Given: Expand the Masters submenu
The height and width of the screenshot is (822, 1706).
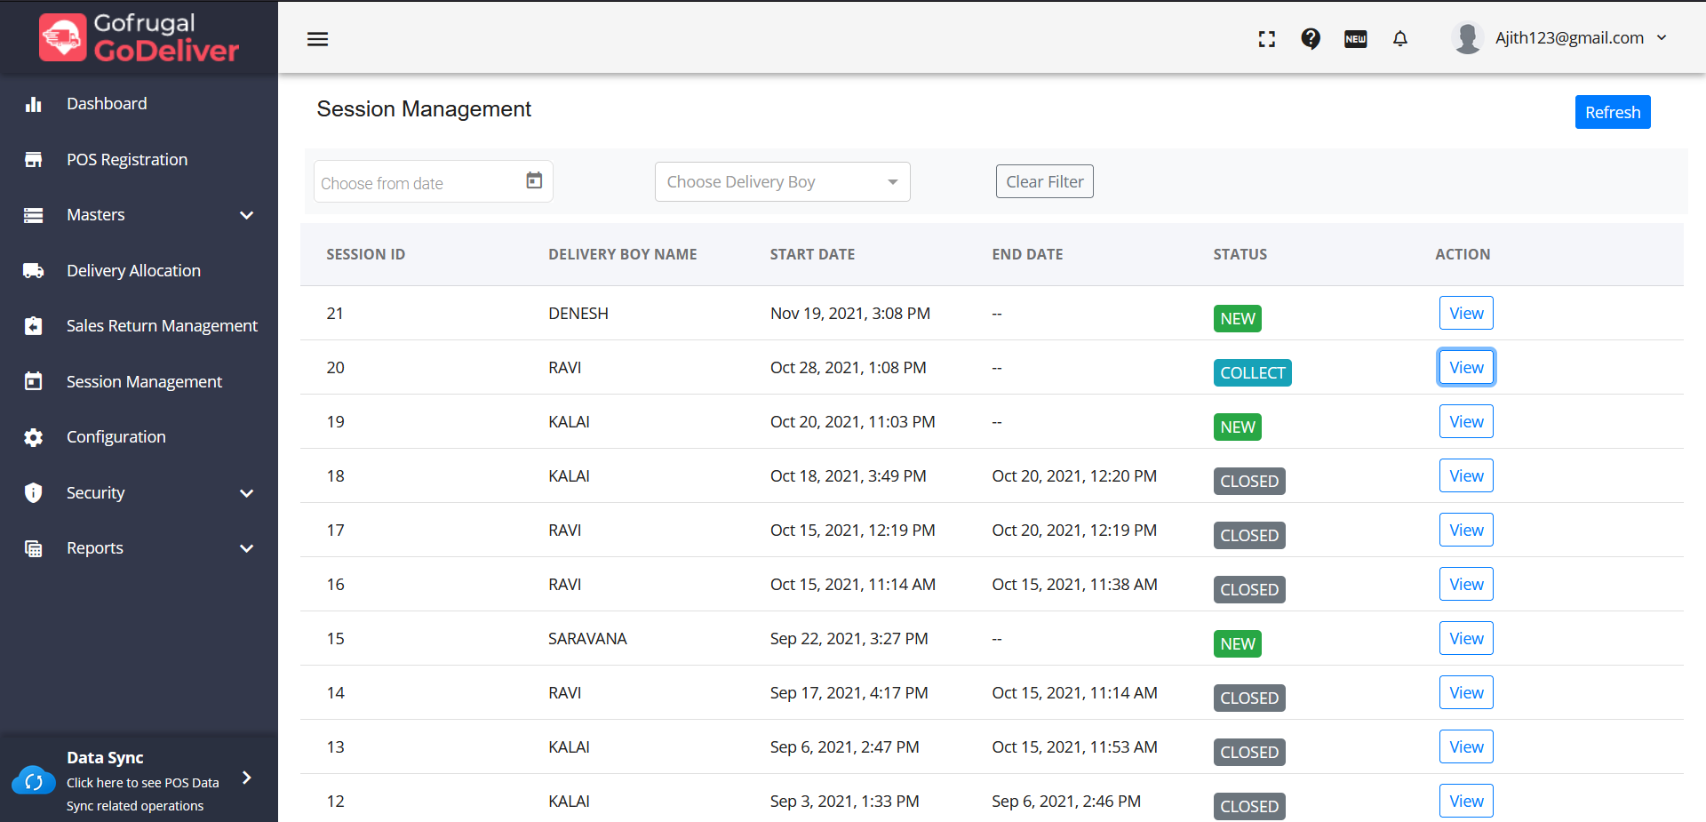Looking at the screenshot, I should pos(246,215).
